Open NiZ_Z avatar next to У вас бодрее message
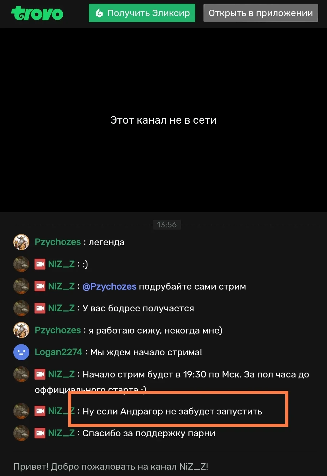Viewport: 327px width, 476px height. [x=21, y=308]
